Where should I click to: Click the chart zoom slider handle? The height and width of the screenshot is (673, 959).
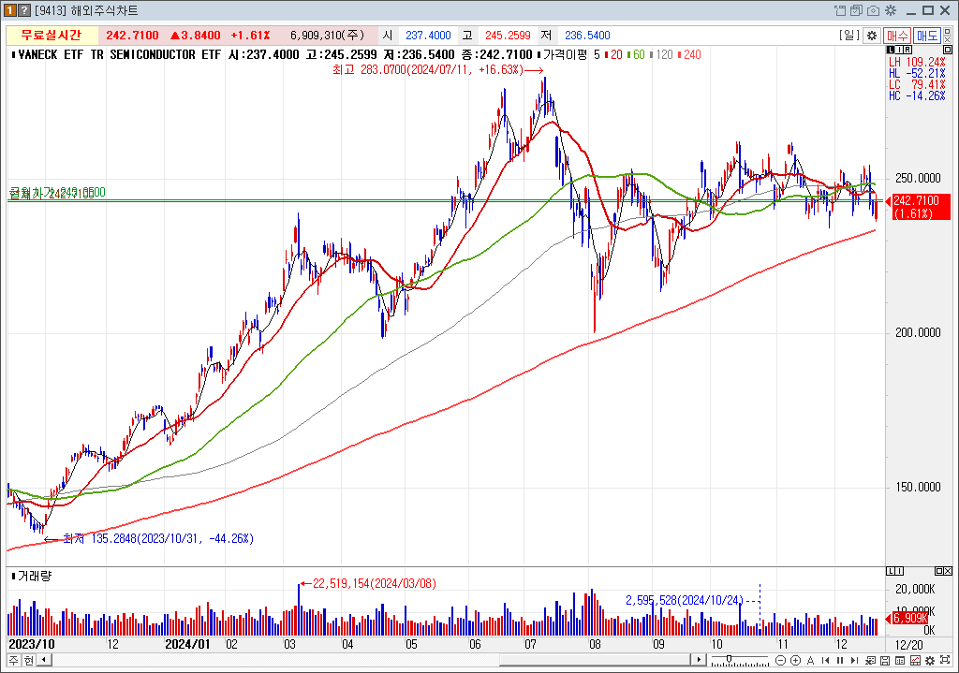pos(729,660)
